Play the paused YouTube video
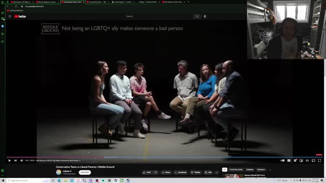 tap(9, 161)
